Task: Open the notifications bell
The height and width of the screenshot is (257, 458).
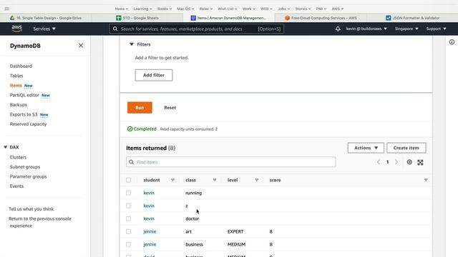Action: click(x=338, y=29)
